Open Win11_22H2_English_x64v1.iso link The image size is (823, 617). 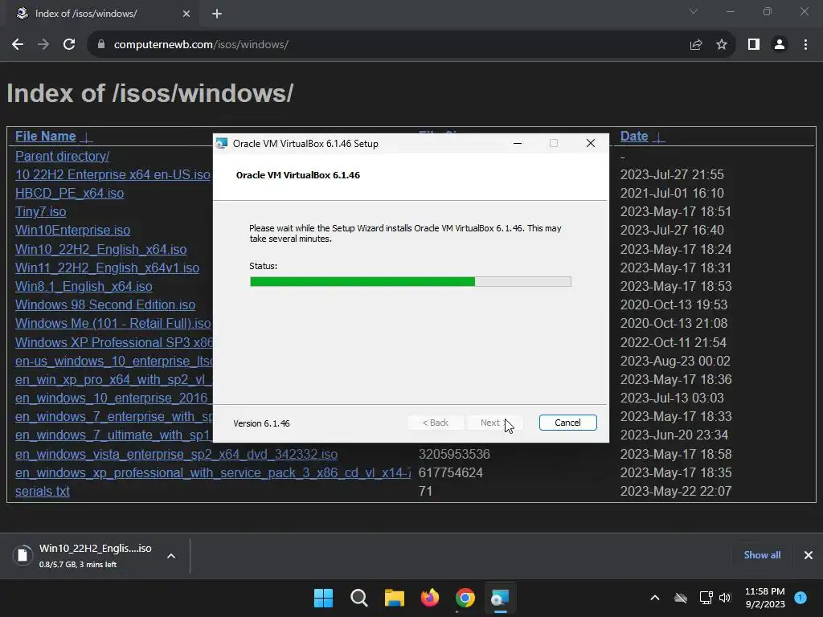pos(107,268)
